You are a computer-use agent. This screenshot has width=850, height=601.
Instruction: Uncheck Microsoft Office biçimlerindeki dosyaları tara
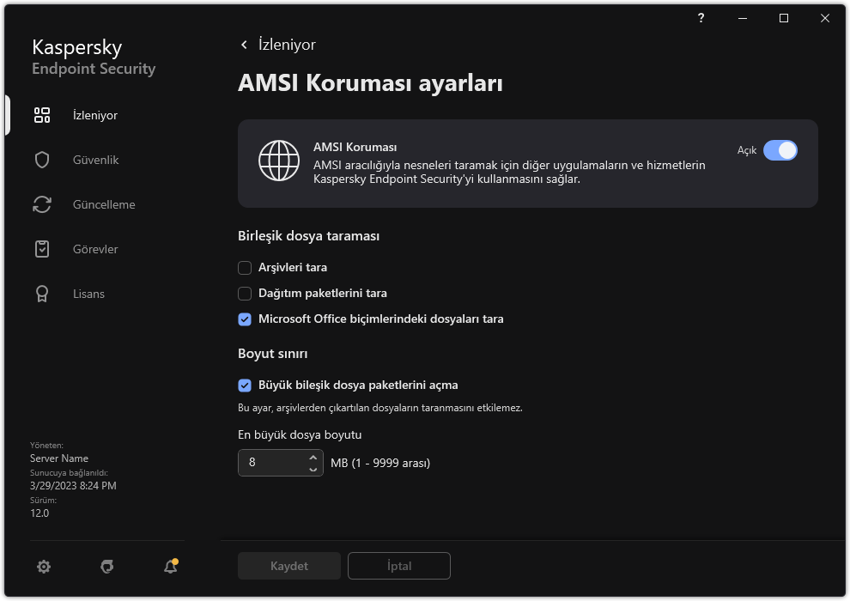[x=245, y=319]
